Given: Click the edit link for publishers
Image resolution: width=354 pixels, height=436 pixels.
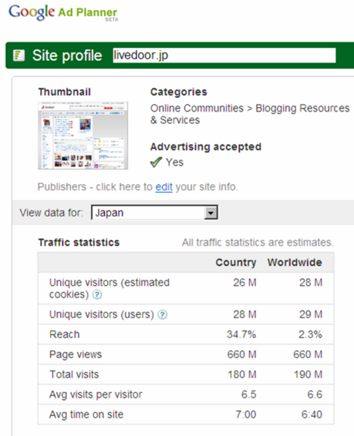Looking at the screenshot, I should click(x=164, y=187).
